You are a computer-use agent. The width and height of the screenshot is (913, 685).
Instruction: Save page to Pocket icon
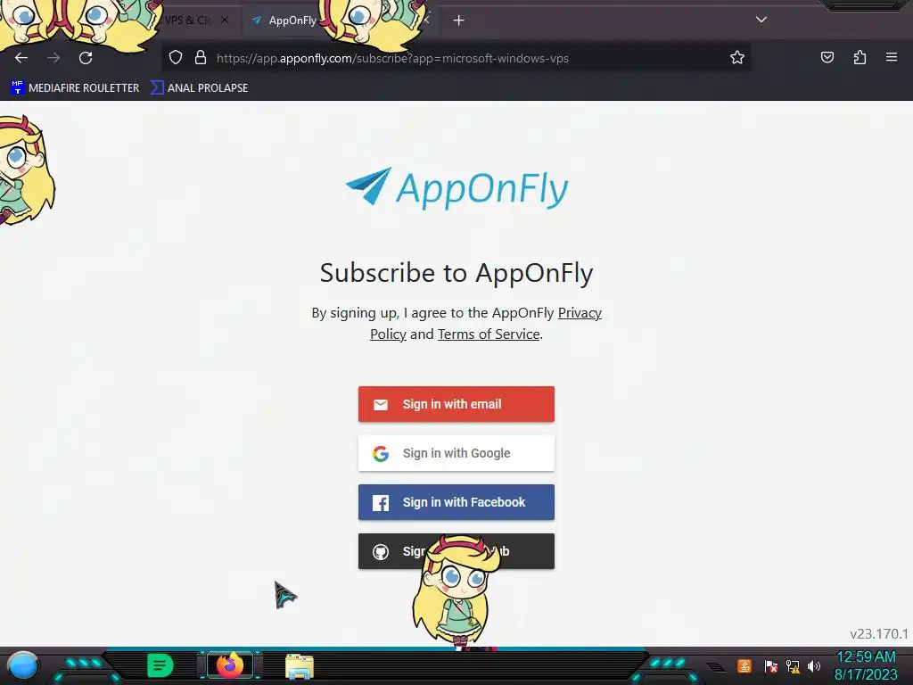pyautogui.click(x=827, y=58)
